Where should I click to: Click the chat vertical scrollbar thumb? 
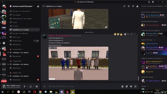pos(139,78)
